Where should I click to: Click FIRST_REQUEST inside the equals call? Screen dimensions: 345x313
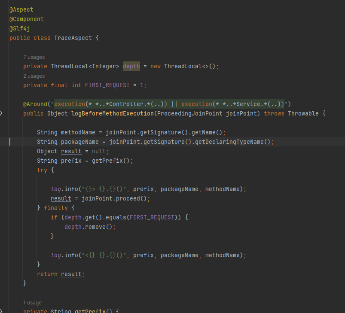(152, 218)
